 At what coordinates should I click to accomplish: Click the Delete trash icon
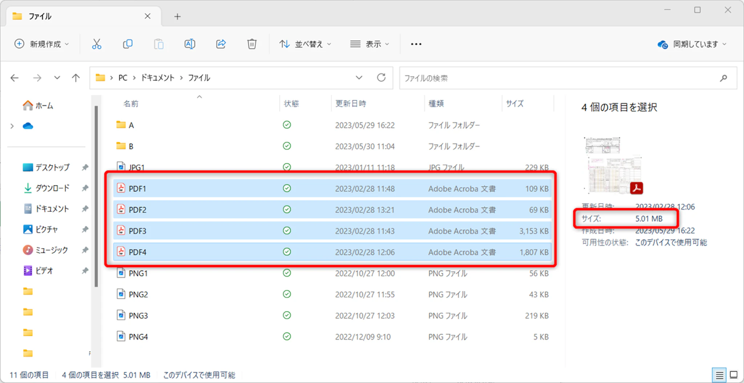252,44
